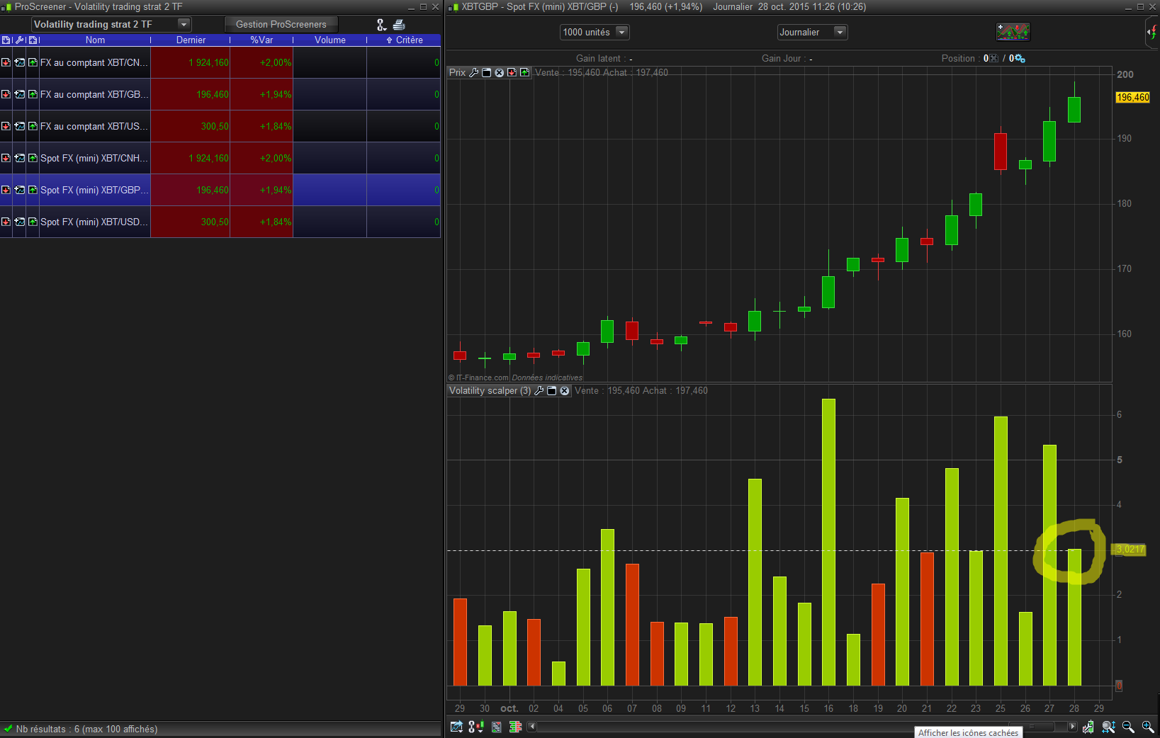The image size is (1160, 738).
Task: Sort the screener by the %Var column
Action: coord(261,40)
